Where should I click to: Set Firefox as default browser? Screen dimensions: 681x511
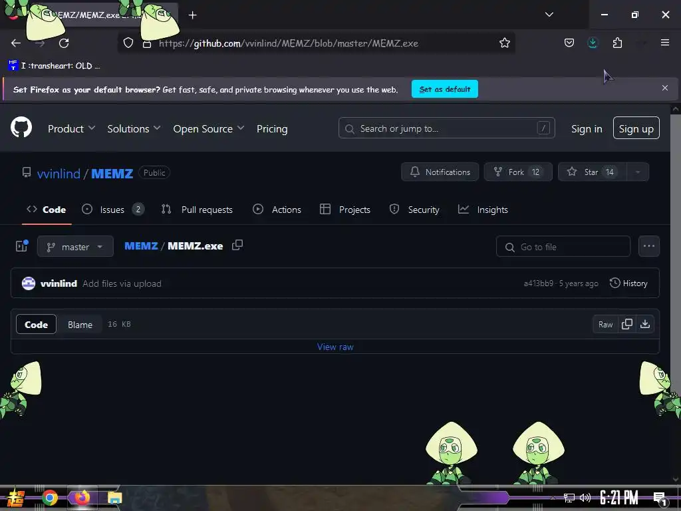445,89
